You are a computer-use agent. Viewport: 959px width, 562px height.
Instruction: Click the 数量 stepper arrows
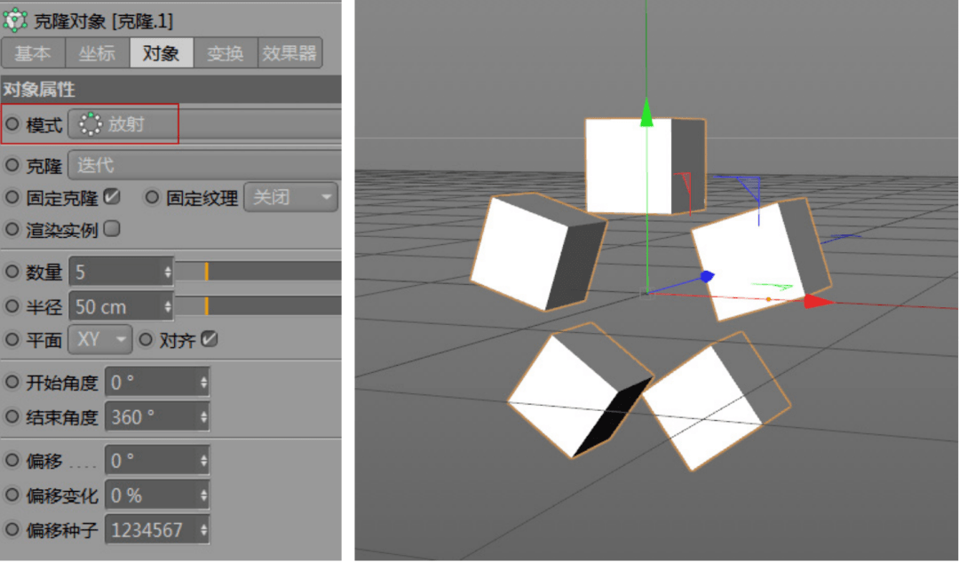pyautogui.click(x=168, y=273)
